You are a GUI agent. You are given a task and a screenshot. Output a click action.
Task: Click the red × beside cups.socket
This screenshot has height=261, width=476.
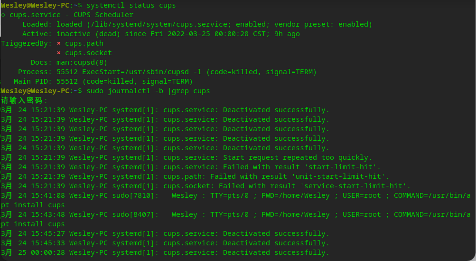59,53
